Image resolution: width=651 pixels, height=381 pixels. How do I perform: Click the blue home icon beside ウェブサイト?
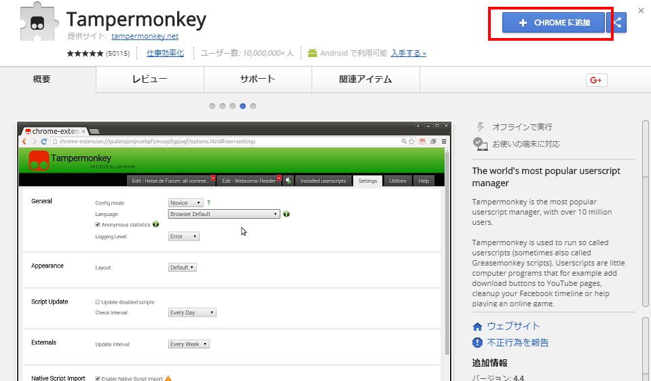[x=477, y=327]
